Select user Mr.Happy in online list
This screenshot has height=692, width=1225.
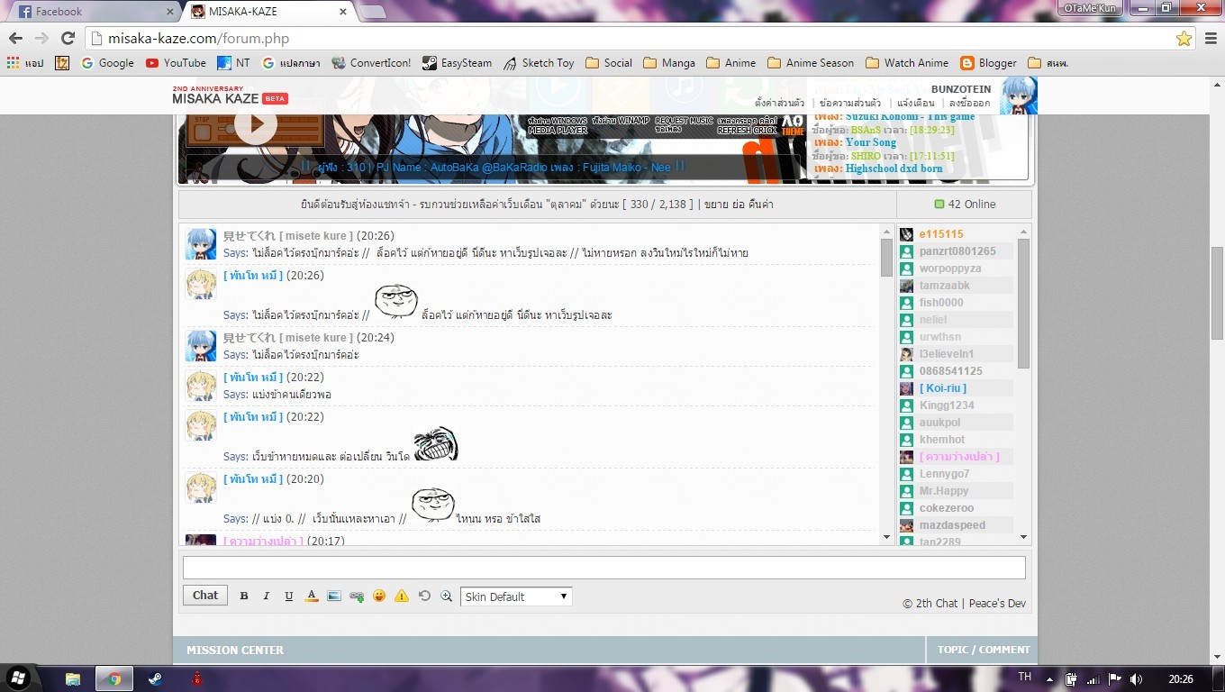tap(944, 491)
